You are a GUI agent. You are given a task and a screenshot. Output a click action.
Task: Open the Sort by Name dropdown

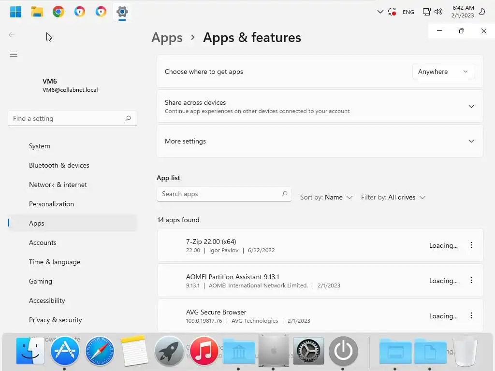[x=326, y=197]
